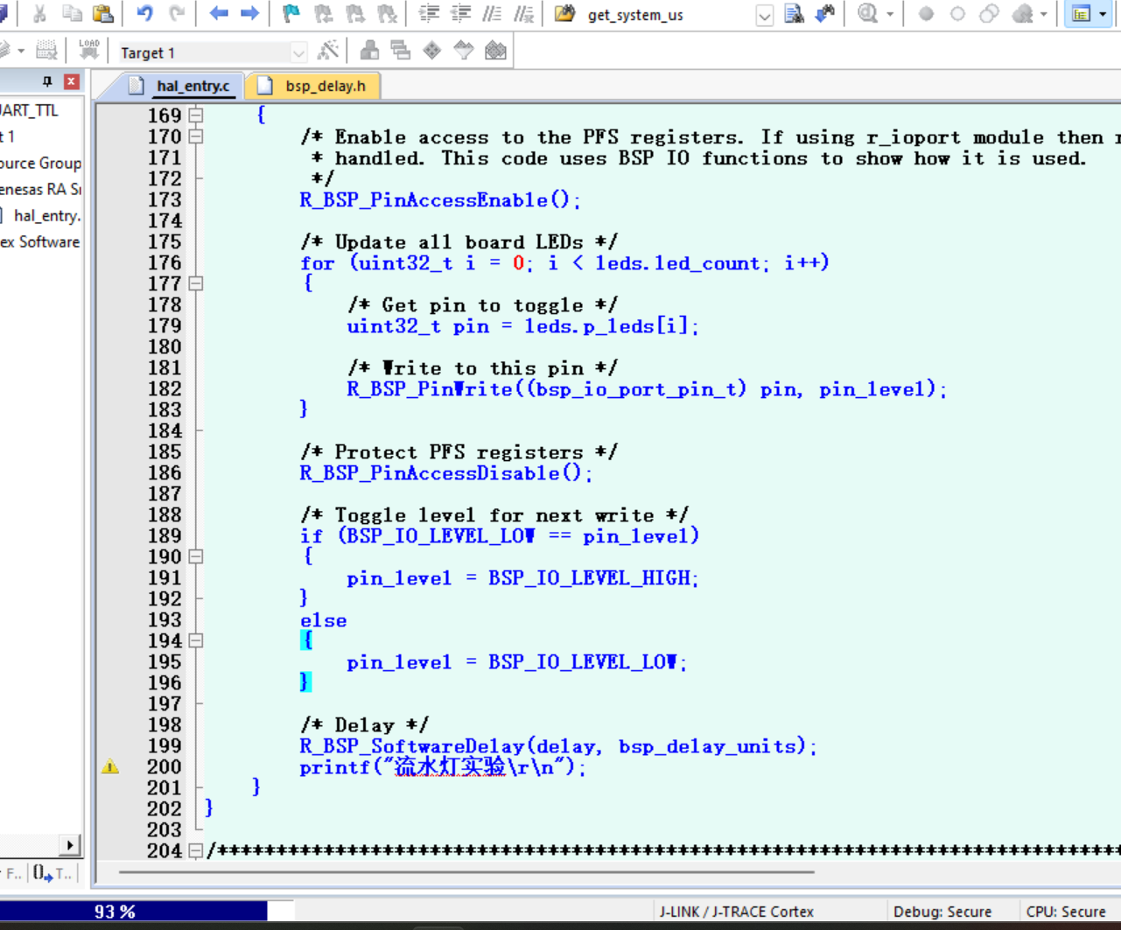Click the Redo arrow icon
Image resolution: width=1121 pixels, height=930 pixels.
tap(177, 14)
